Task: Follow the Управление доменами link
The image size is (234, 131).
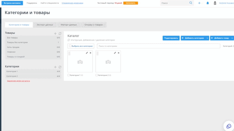Action: point(72,3)
